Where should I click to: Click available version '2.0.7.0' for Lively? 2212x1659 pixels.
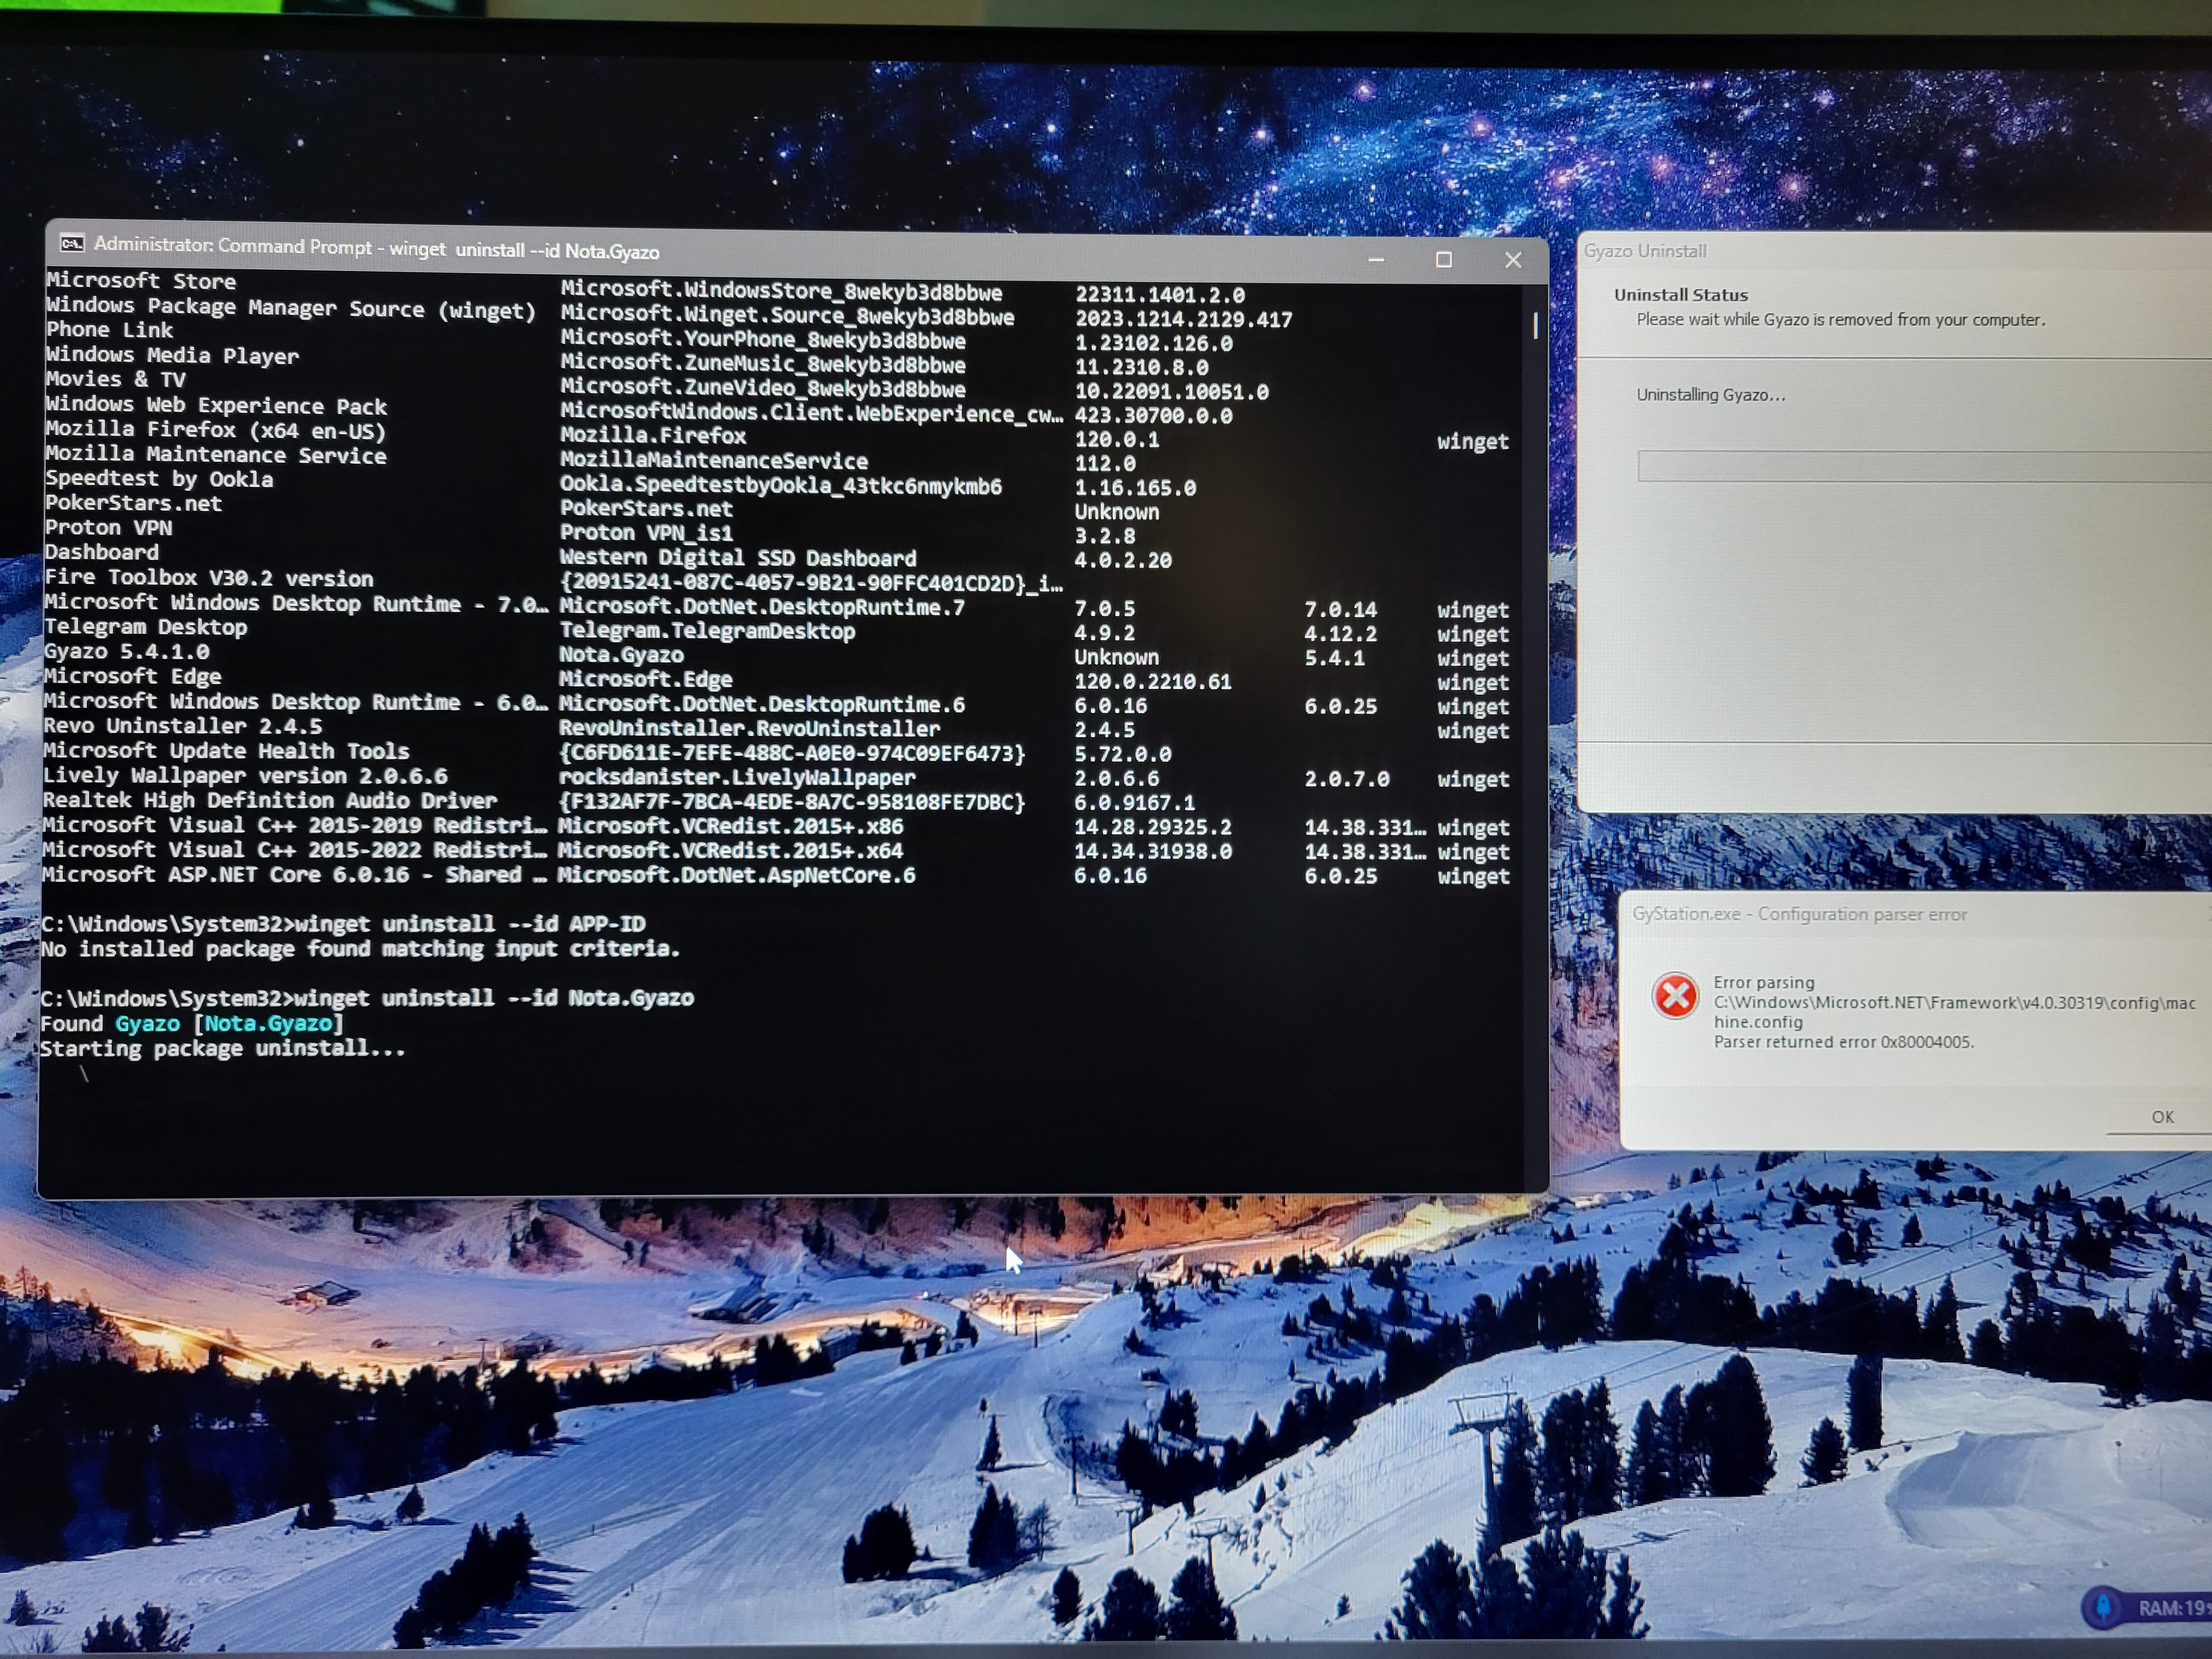tap(1346, 779)
